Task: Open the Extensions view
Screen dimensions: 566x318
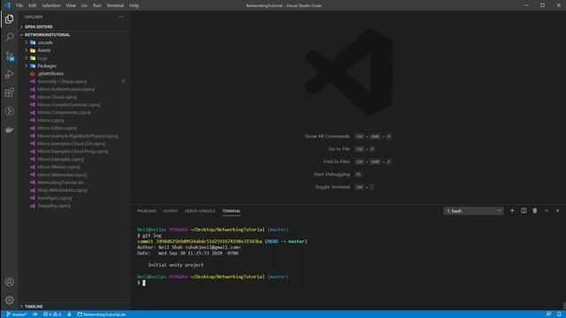Action: pos(10,93)
